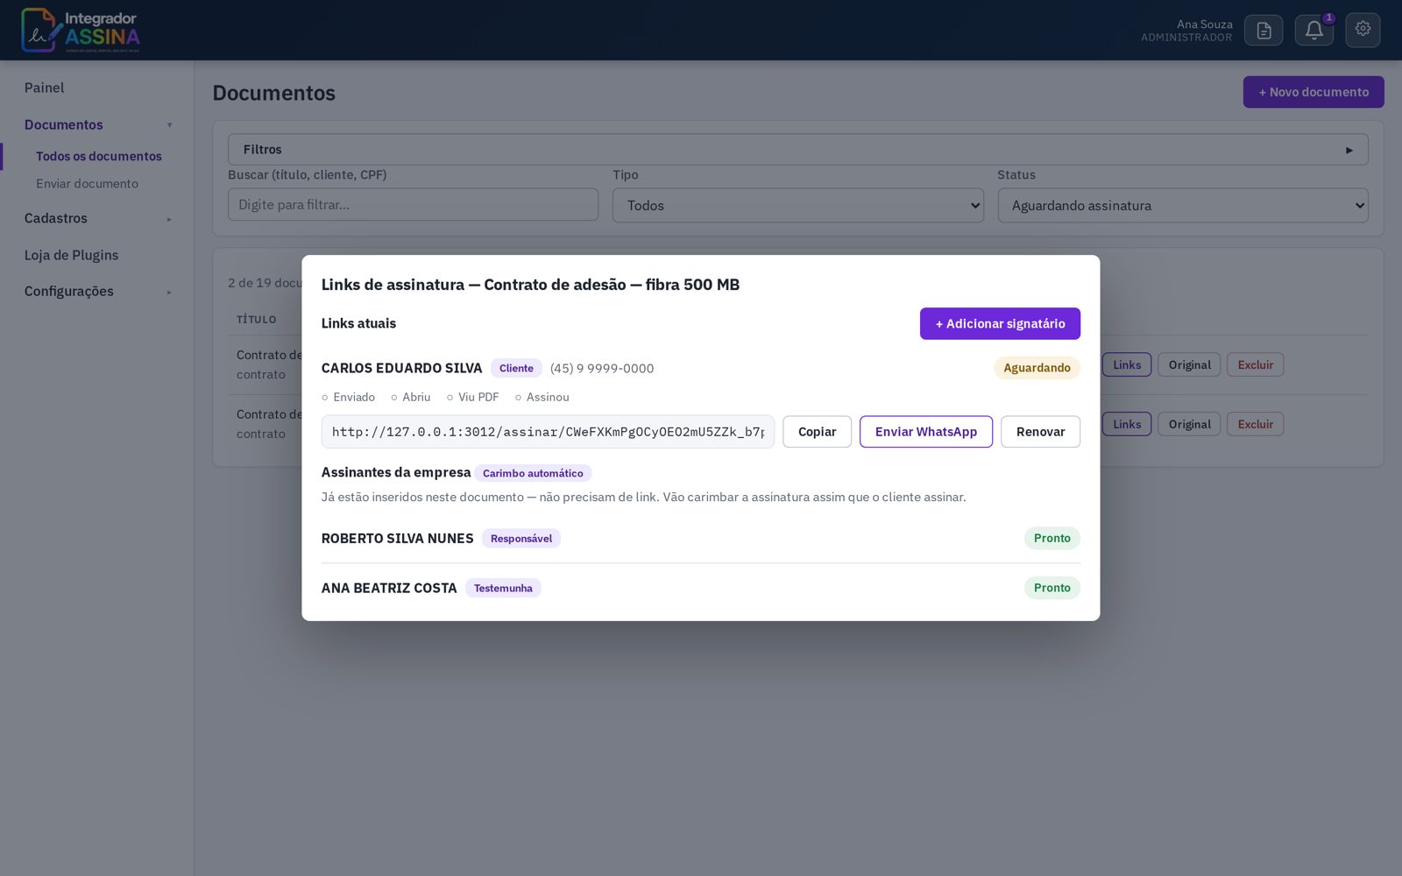Click Excluir for first document row
The image size is (1402, 876).
point(1255,364)
